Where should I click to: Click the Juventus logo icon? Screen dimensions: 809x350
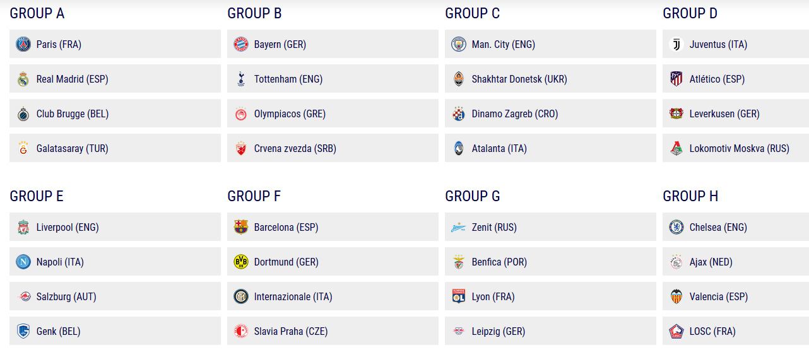click(x=676, y=44)
